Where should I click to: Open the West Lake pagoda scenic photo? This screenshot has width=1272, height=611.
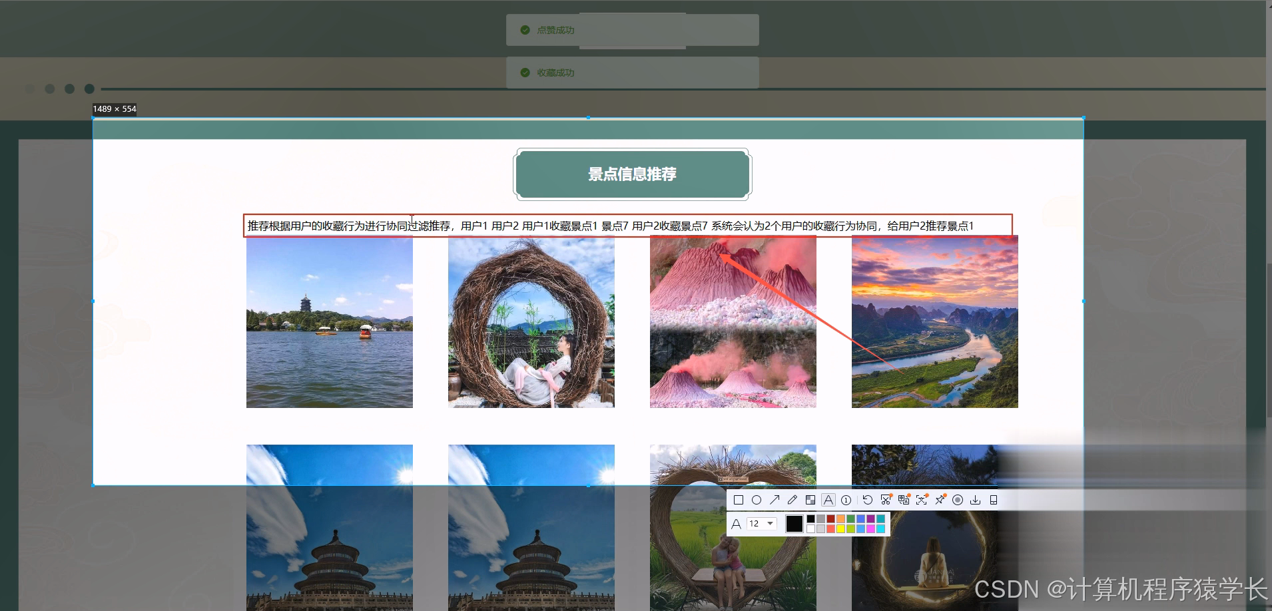[330, 322]
